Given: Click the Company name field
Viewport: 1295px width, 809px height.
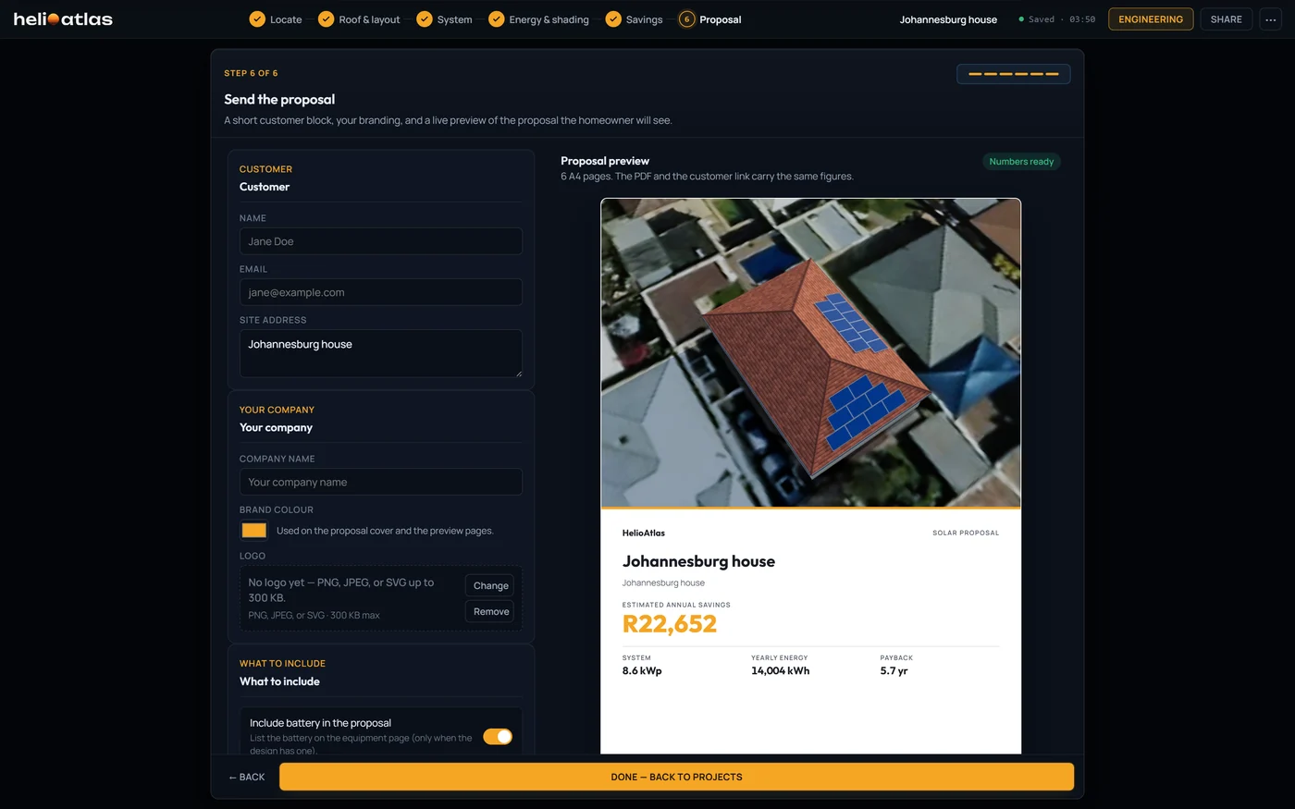Looking at the screenshot, I should (380, 482).
